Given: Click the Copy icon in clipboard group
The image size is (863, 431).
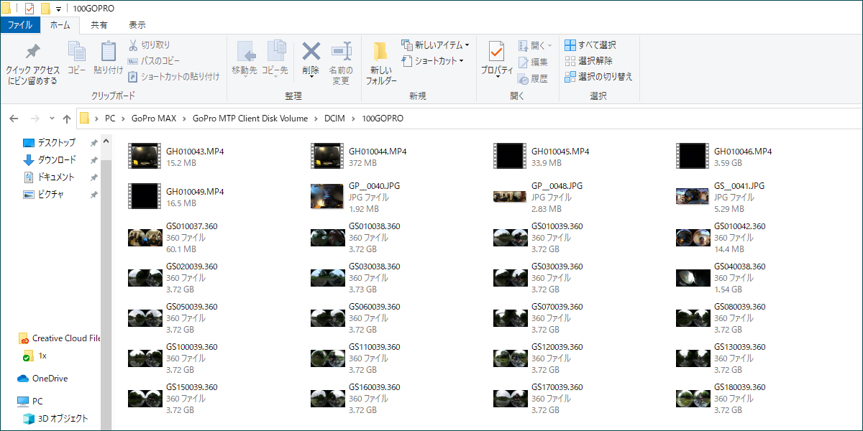Looking at the screenshot, I should [x=76, y=52].
